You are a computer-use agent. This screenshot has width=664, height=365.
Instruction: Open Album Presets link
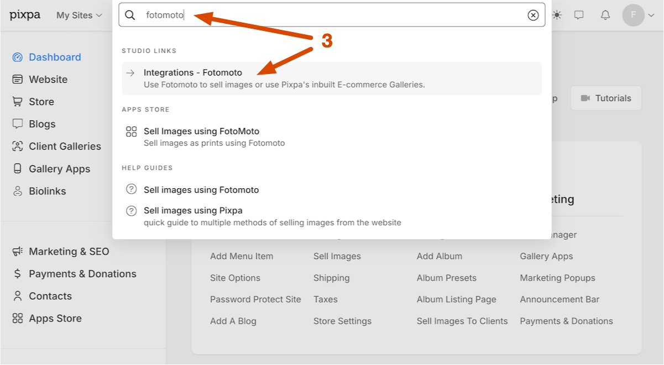pyautogui.click(x=447, y=278)
